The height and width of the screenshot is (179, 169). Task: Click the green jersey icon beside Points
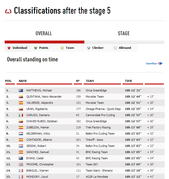coord(36,48)
